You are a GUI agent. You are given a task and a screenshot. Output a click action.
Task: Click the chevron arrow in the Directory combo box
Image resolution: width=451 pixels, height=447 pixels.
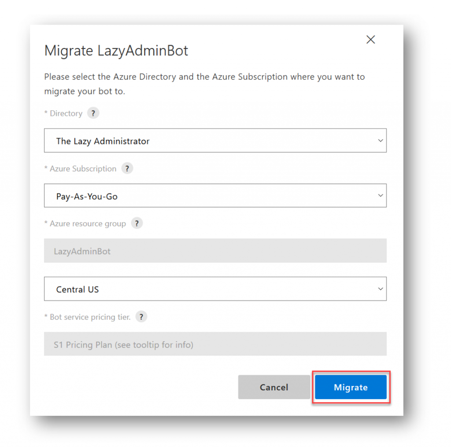coord(380,141)
